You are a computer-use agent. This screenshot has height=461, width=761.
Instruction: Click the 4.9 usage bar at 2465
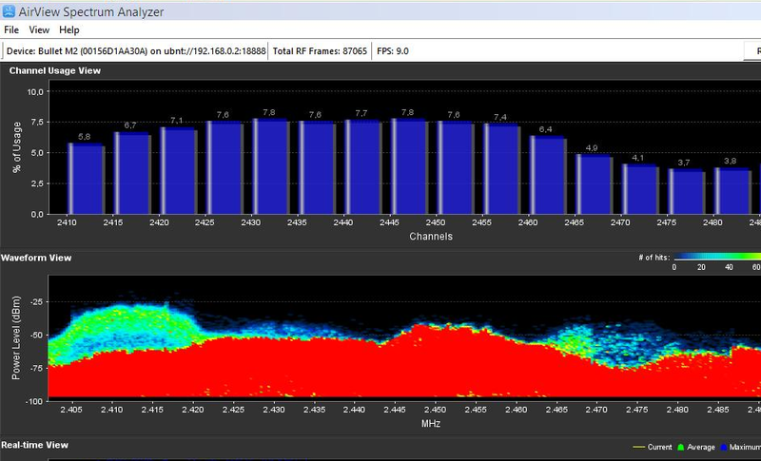coord(594,184)
